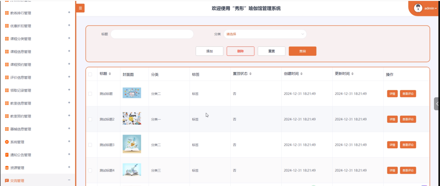Click the 课程信息管理 grid icon
The height and width of the screenshot is (186, 440).
click(7, 52)
